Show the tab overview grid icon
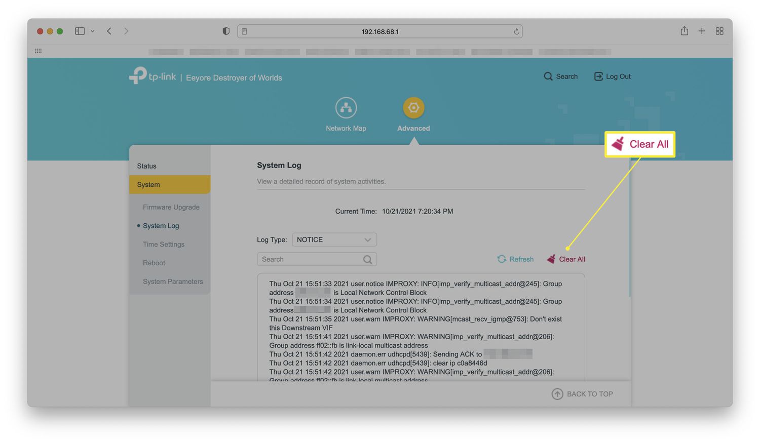The height and width of the screenshot is (443, 760). (719, 31)
